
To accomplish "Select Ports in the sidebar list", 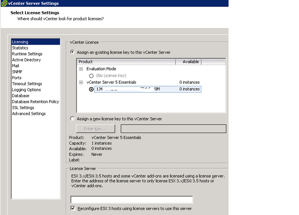I will click(x=16, y=78).
